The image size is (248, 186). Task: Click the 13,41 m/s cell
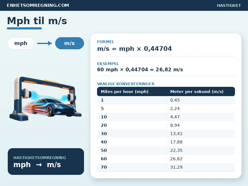click(x=201, y=134)
